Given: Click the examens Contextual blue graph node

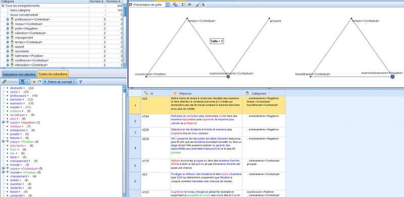Looking at the screenshot, I should click(x=228, y=77).
